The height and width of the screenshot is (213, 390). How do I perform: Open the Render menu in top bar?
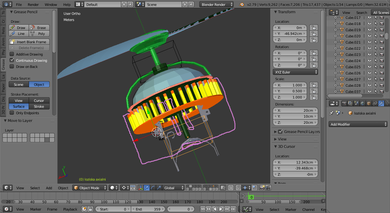coord(33,5)
